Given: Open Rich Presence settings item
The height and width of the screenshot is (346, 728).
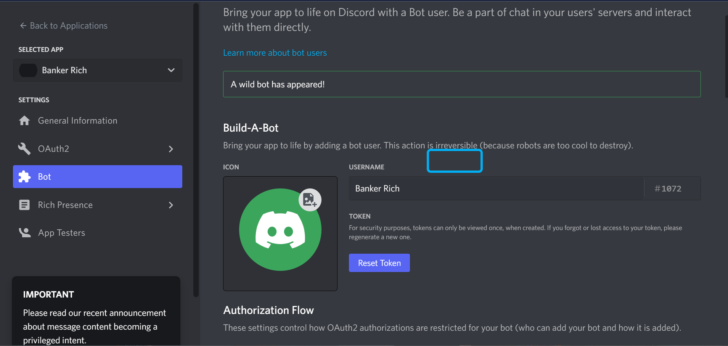Looking at the screenshot, I should pyautogui.click(x=98, y=205).
